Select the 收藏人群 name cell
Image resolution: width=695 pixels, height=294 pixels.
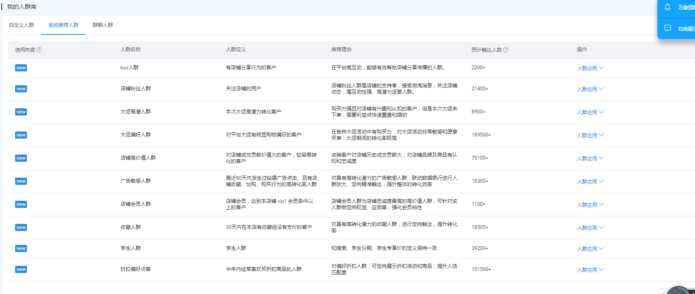click(x=131, y=227)
